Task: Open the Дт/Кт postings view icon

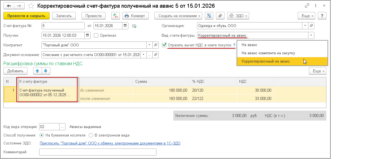Action: (x=116, y=16)
